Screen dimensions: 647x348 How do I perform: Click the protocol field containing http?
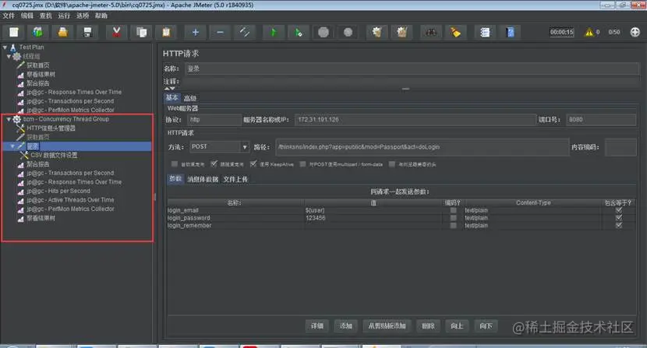tap(214, 120)
